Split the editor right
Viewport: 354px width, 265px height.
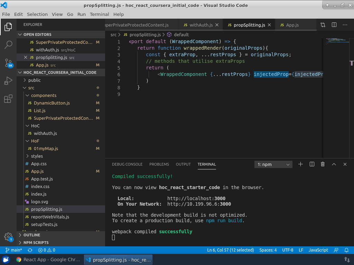point(334,25)
